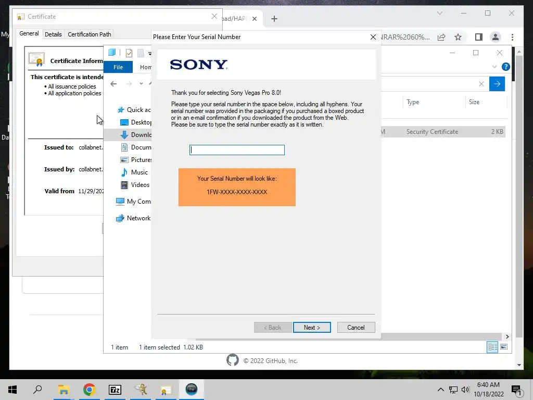The width and height of the screenshot is (533, 400).
Task: Click the Explorer back navigation arrow
Action: click(x=113, y=84)
